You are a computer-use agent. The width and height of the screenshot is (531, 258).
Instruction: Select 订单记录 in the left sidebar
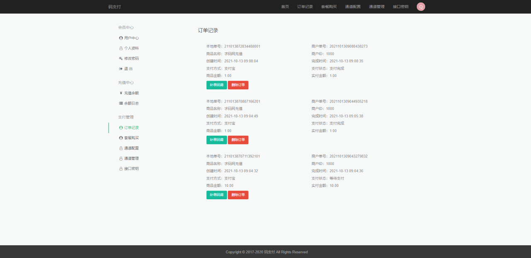pyautogui.click(x=131, y=128)
